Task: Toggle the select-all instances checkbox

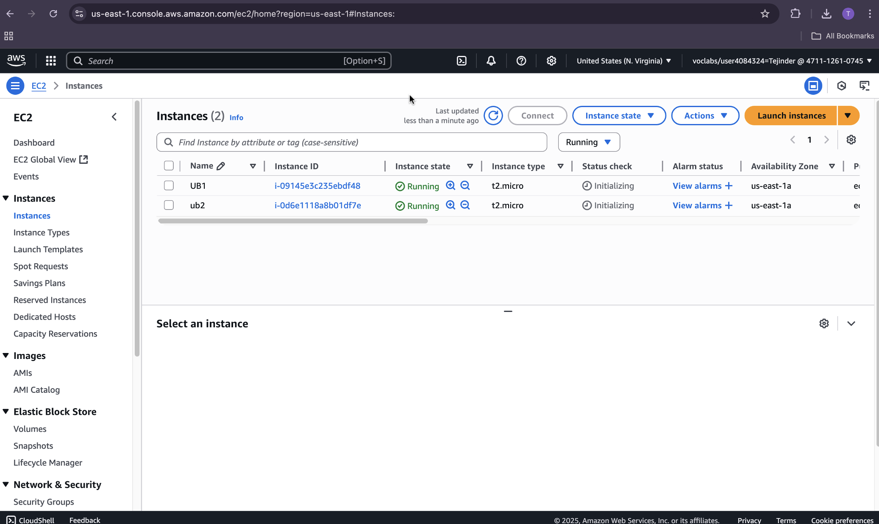Action: coord(169,166)
